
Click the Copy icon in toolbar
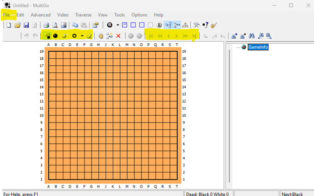click(x=75, y=25)
